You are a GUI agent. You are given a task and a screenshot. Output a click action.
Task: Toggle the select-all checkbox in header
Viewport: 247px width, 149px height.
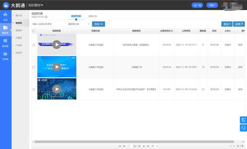click(x=33, y=31)
